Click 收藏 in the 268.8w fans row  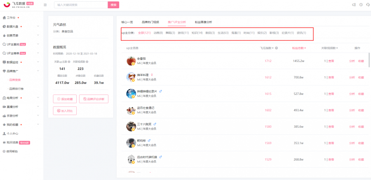(x=361, y=159)
